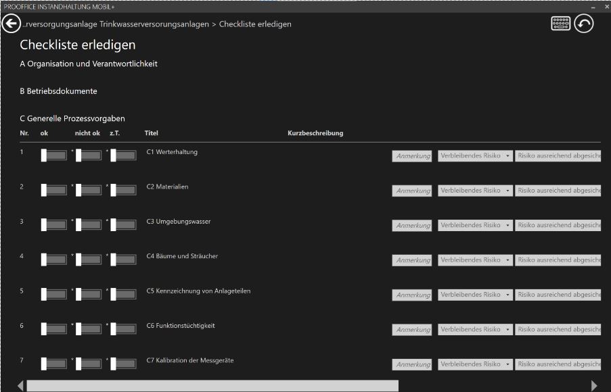Image resolution: width=611 pixels, height=392 pixels.
Task: Click Anmerkung button for C2 Materialien
Action: click(x=411, y=190)
